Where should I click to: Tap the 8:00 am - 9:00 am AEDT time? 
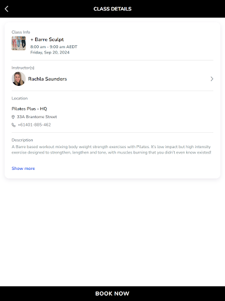pos(54,47)
